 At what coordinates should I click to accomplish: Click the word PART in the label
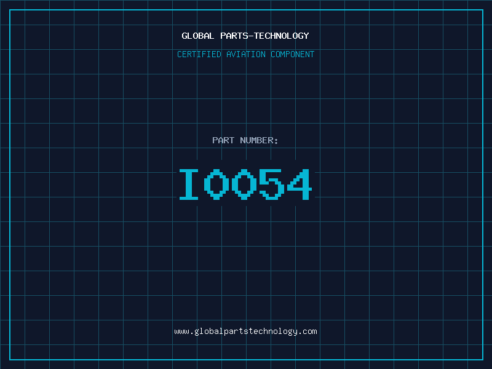223,140
